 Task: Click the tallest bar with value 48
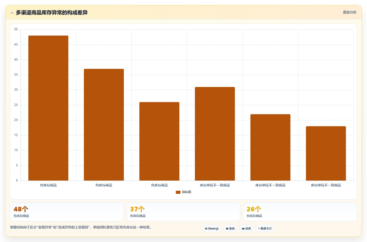(48, 108)
